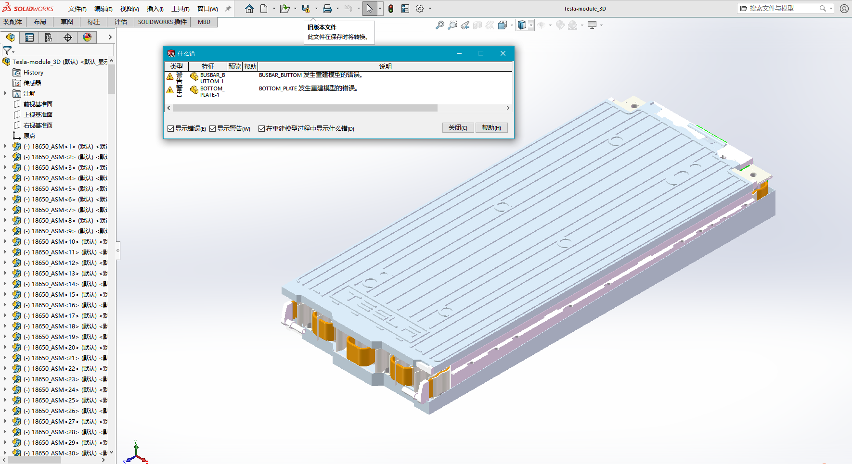
Task: Click the Print icon
Action: pyautogui.click(x=327, y=9)
